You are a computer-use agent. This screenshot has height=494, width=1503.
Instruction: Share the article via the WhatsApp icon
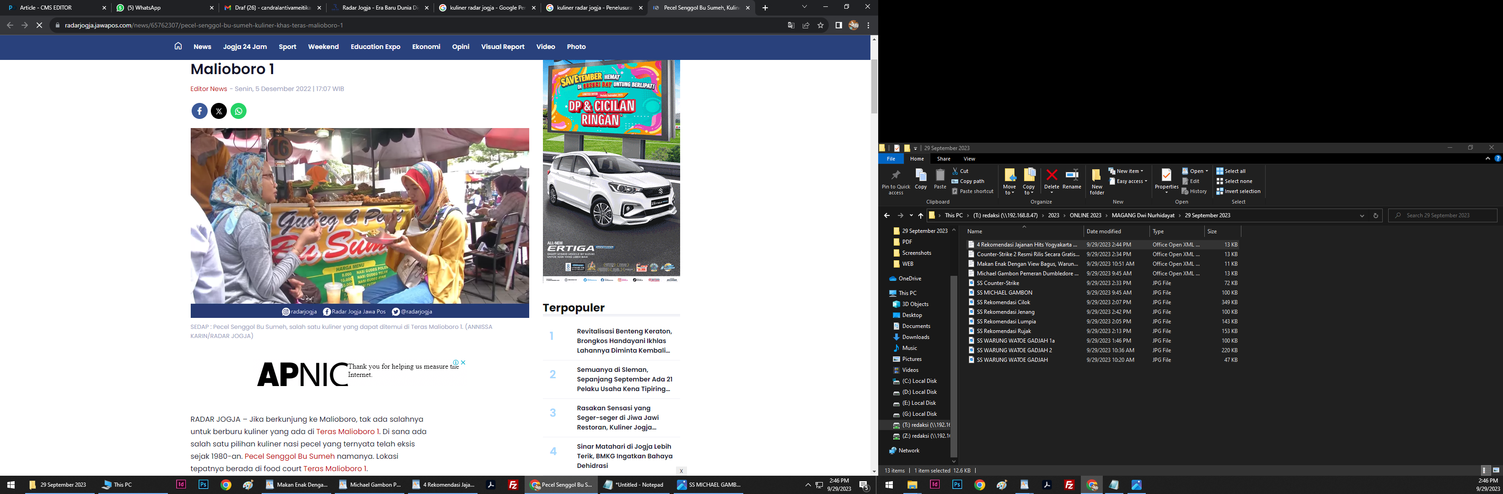239,111
